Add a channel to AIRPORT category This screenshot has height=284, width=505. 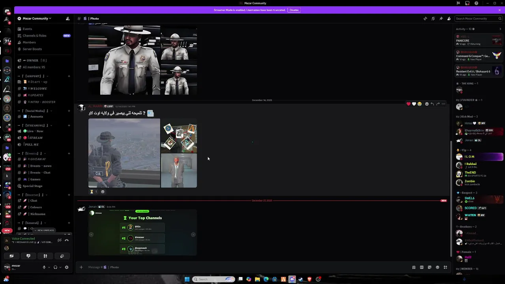pyautogui.click(x=69, y=76)
